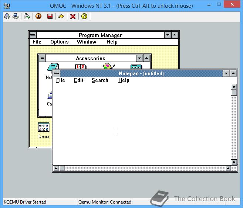This screenshot has width=243, height=208.
Task: Open Program Manager's File menu
Action: [37, 42]
